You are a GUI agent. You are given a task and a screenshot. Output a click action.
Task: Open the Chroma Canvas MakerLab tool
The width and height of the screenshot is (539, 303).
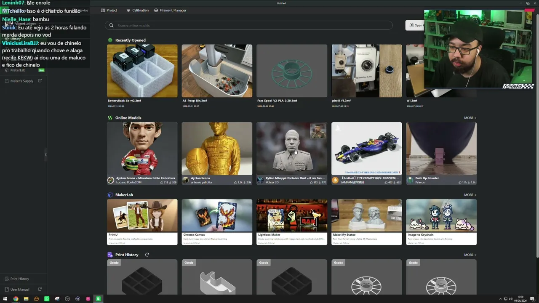(x=217, y=222)
